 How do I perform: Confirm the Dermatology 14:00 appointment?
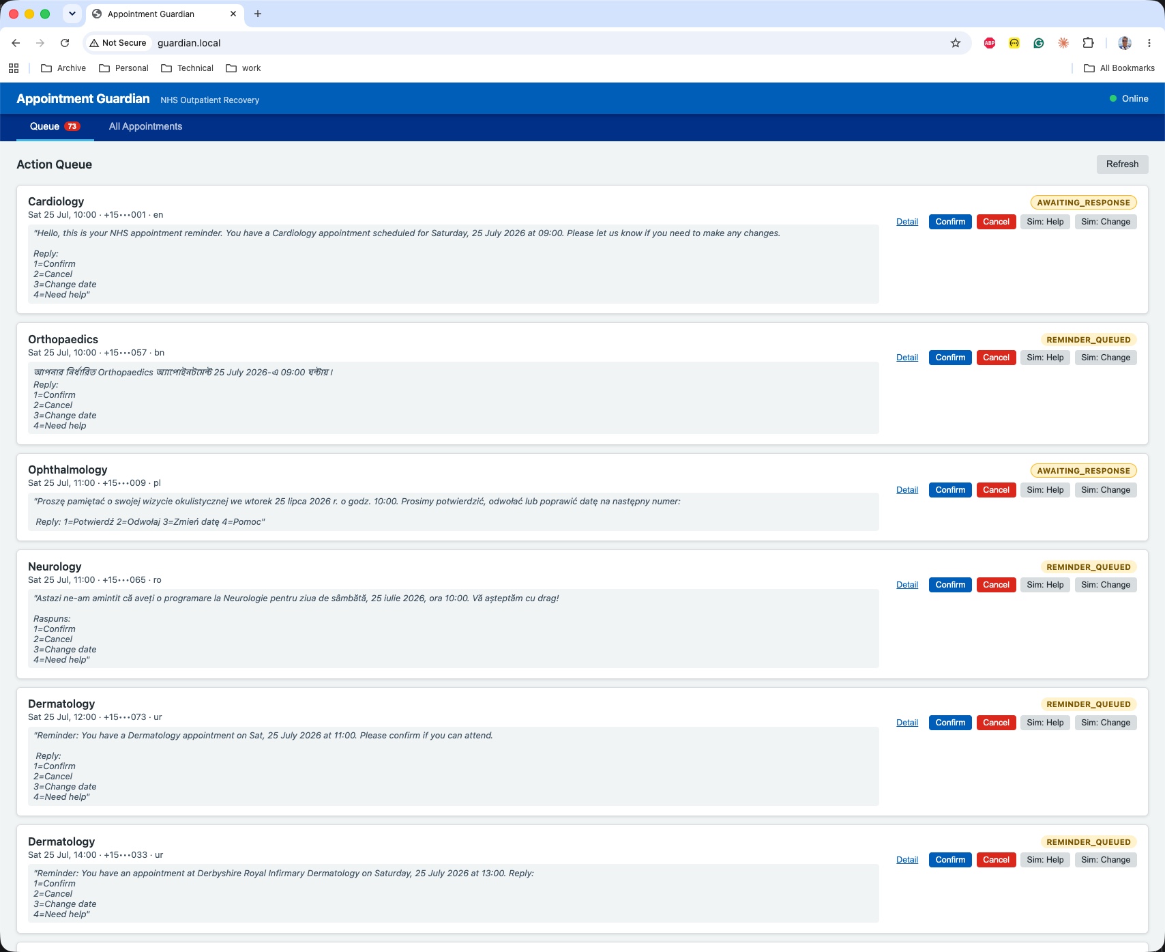(950, 860)
